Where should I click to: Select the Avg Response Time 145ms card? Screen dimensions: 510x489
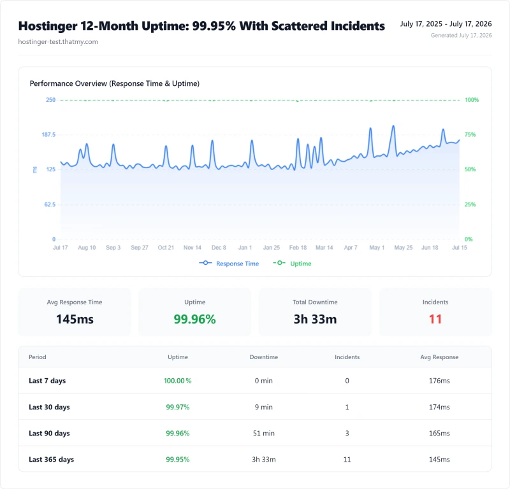click(x=75, y=312)
